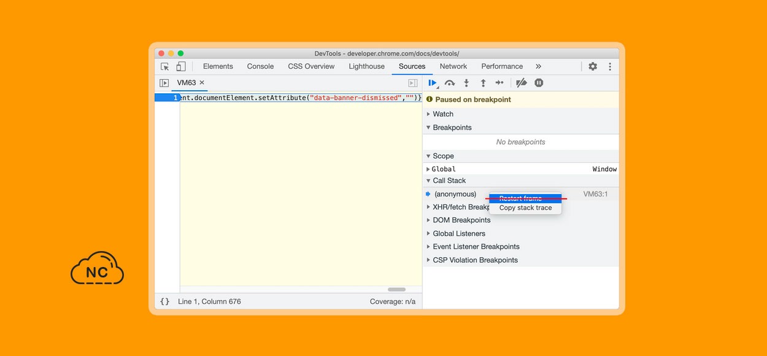
Task: Open the Performance tab
Action: pyautogui.click(x=502, y=66)
